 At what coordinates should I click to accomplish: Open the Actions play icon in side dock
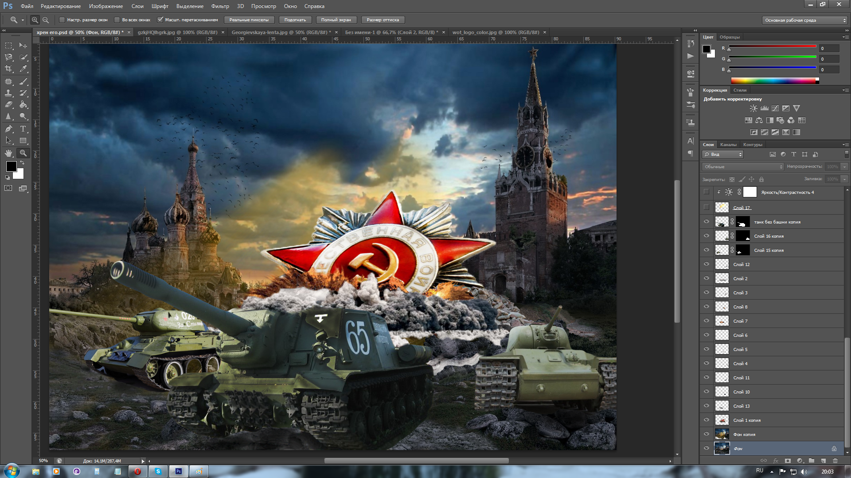click(x=691, y=56)
